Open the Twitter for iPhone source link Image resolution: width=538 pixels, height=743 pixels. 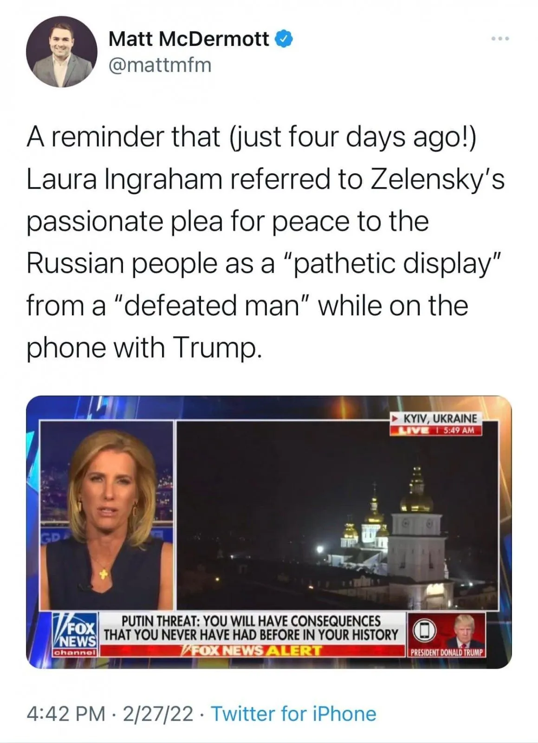[293, 714]
